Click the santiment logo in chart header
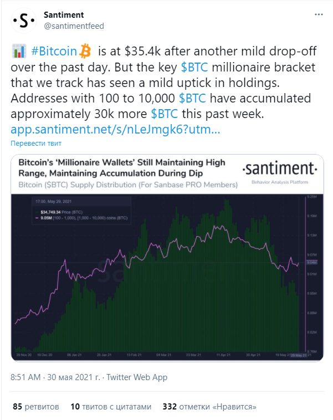Screen dimensions: 333x420 click(280, 172)
